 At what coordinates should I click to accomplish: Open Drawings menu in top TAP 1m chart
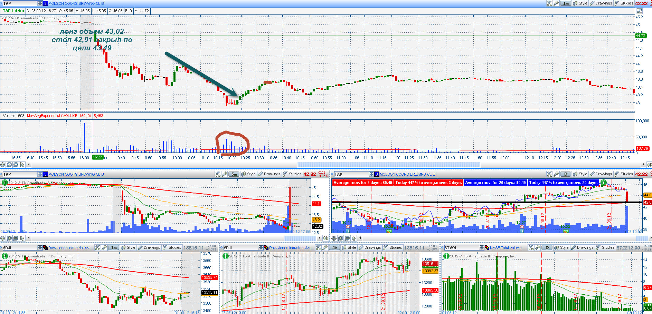tap(601, 3)
